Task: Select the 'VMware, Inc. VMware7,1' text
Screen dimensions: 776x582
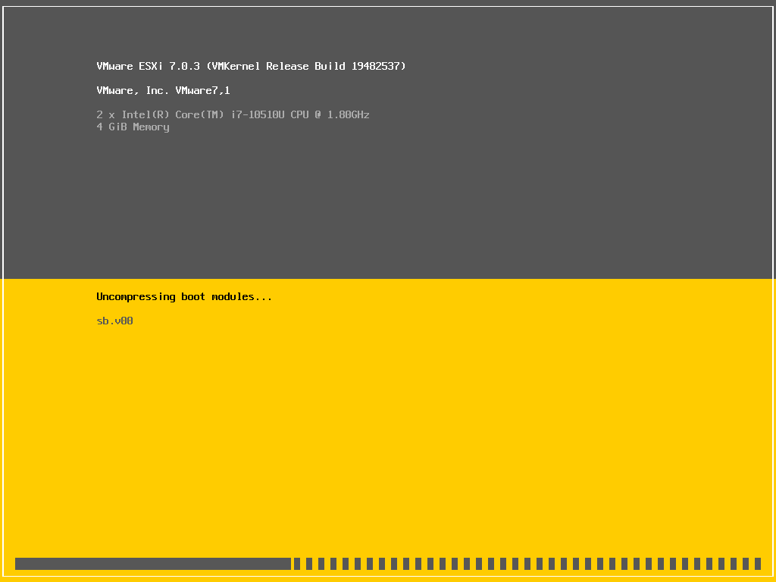Action: [164, 90]
